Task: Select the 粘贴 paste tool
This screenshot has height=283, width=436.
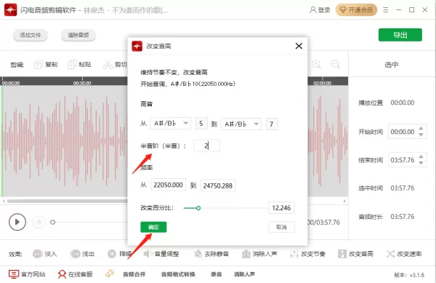Action: (79, 65)
